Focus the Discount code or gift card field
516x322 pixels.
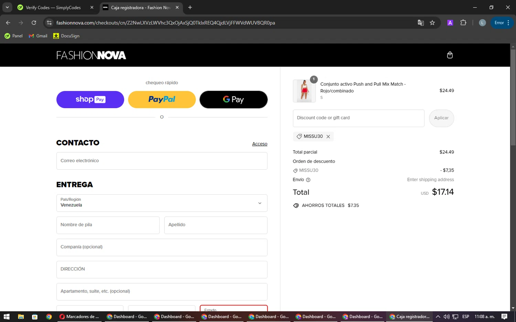(x=358, y=118)
